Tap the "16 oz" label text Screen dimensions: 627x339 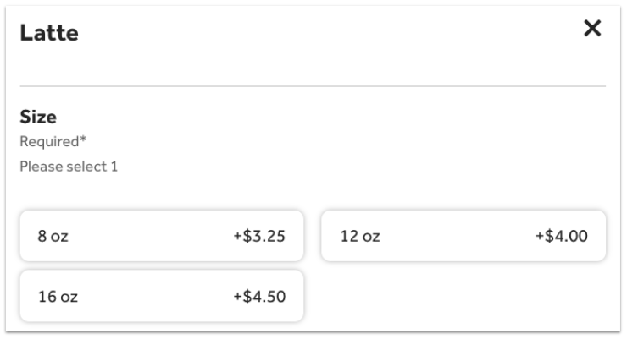pos(56,297)
